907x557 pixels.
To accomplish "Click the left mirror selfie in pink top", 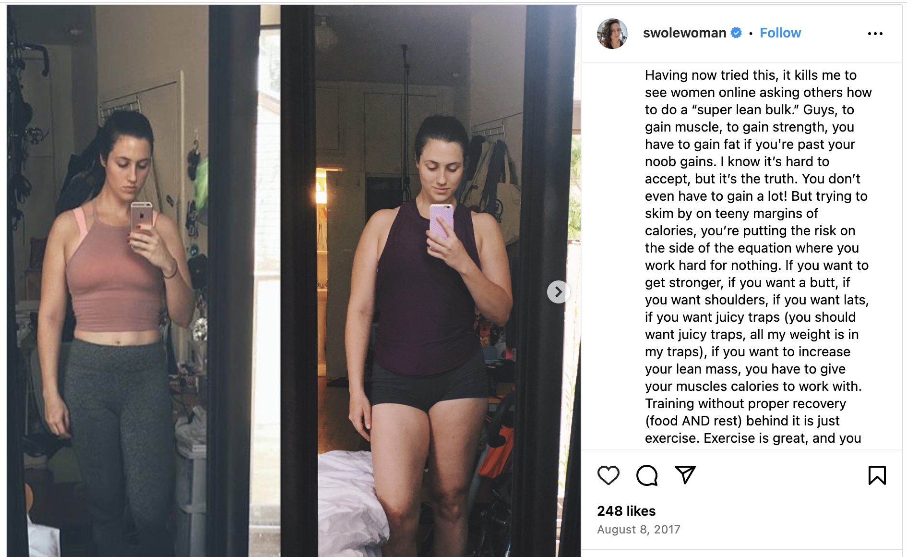I will tap(144, 281).
